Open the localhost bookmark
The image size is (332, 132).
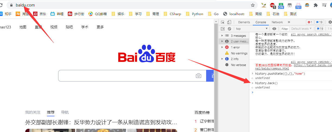tap(234, 14)
